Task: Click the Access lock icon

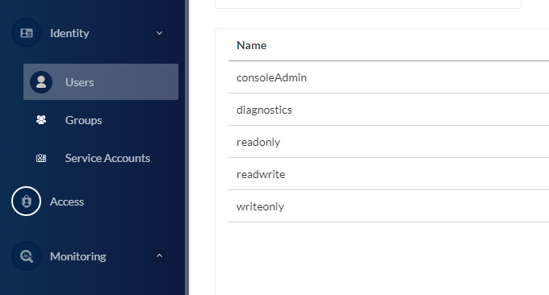Action: 27,202
